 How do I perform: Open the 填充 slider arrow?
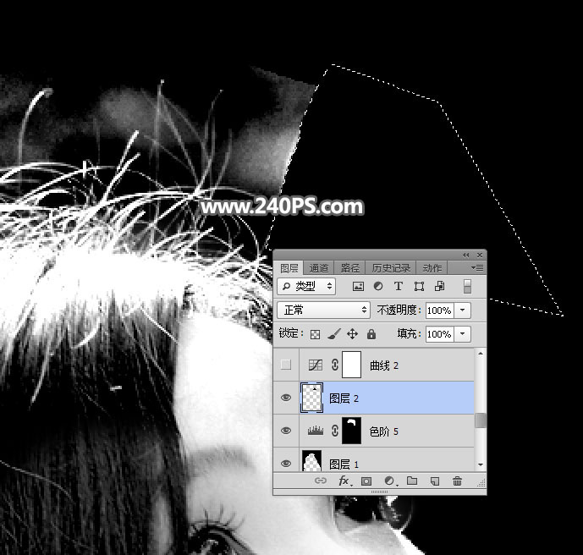[463, 334]
